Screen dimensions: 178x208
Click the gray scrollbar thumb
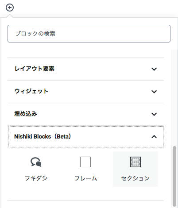(x=174, y=176)
